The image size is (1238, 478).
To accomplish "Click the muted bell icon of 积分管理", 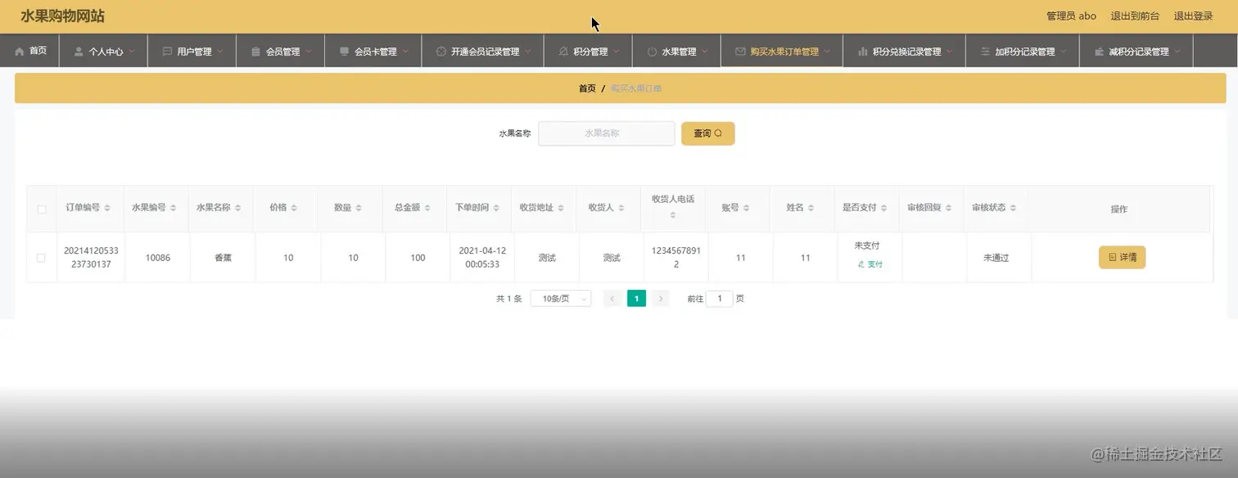I will point(563,52).
